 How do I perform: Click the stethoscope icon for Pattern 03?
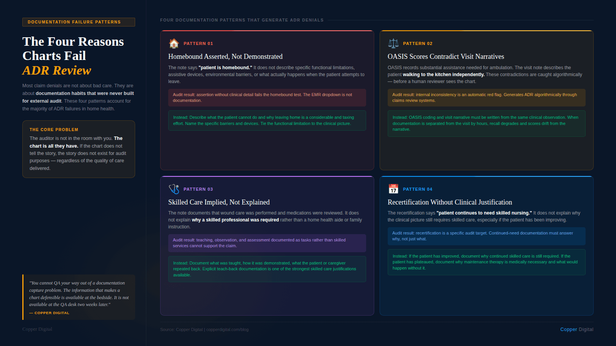[174, 189]
